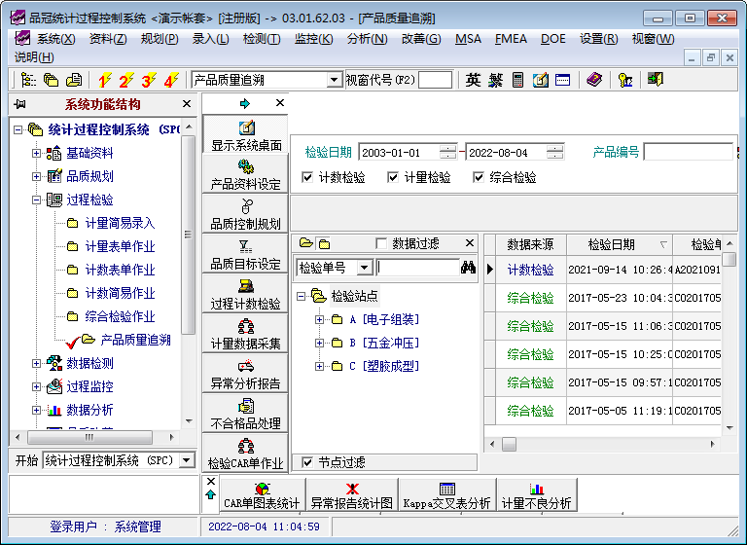Click the CAR单图表统计 button

tap(262, 495)
